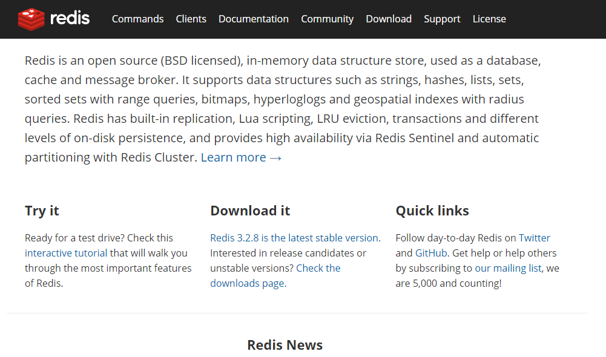The height and width of the screenshot is (357, 606).
Task: Click the our mailing list link
Action: point(508,268)
